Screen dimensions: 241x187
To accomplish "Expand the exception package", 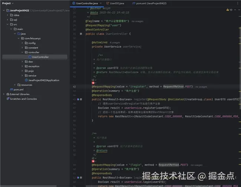I will point(22,66).
